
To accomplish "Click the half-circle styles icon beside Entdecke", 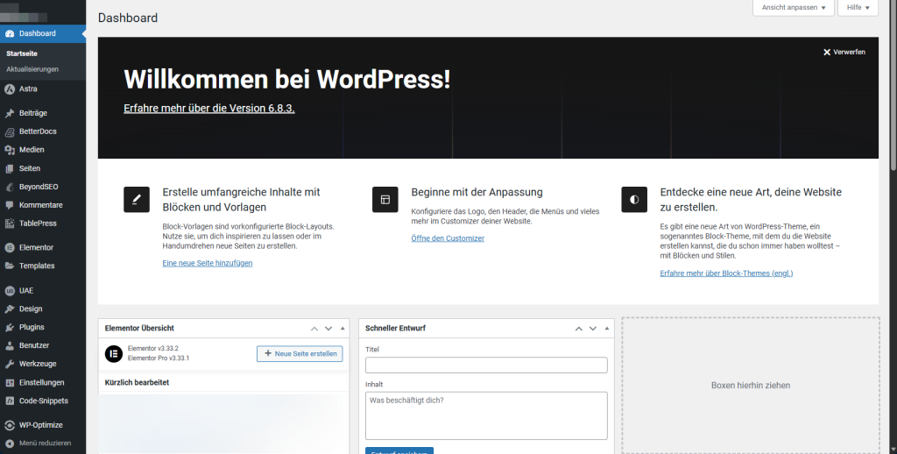I will click(634, 199).
